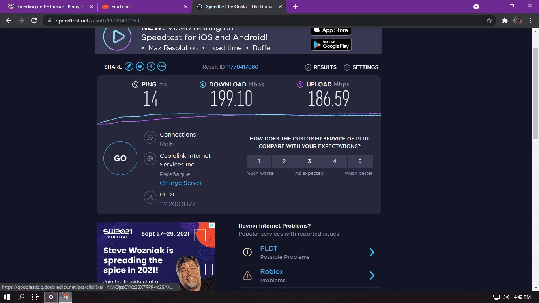Viewport: 539px width, 303px height.
Task: Click the download arrow icon
Action: point(203,84)
